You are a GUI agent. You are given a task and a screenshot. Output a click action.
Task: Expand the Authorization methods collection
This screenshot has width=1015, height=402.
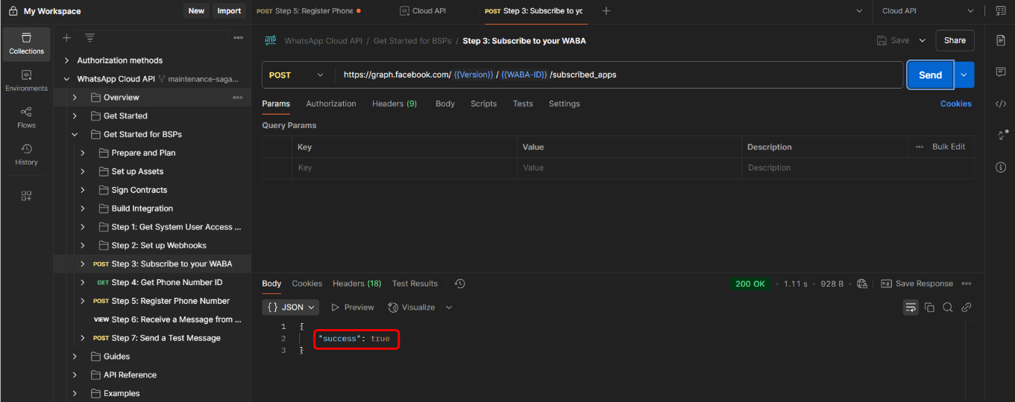[x=67, y=60]
